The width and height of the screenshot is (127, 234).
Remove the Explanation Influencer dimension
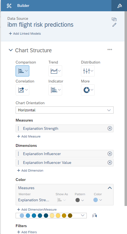110,154
